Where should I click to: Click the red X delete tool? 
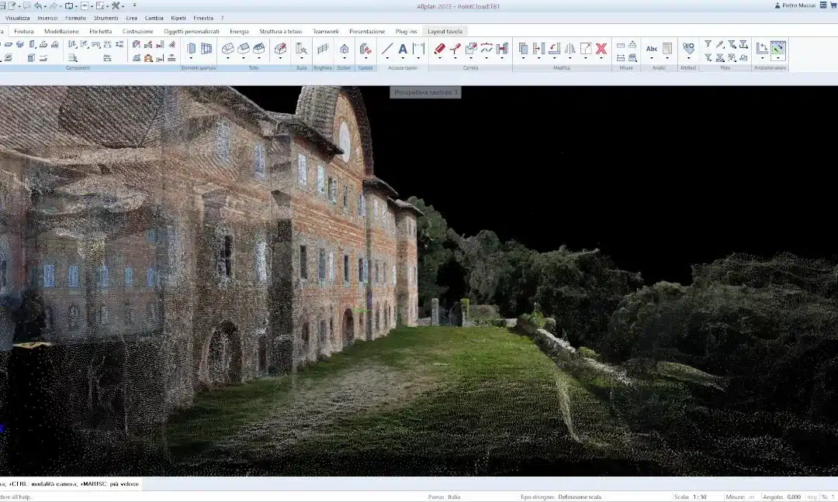(601, 49)
